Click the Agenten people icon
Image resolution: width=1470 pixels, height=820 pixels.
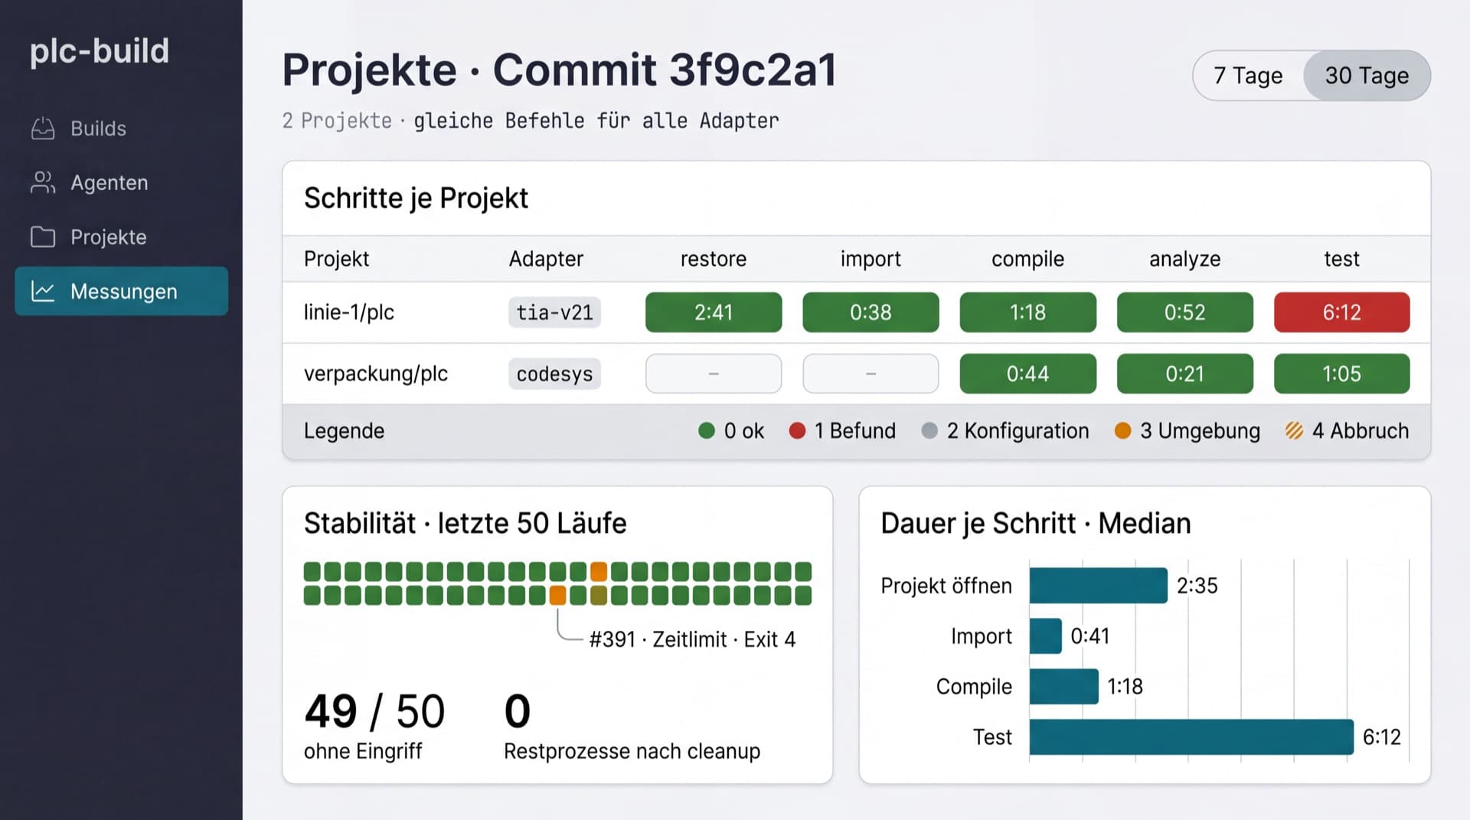(43, 182)
